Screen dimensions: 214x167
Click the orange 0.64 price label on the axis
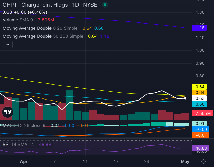(199, 93)
